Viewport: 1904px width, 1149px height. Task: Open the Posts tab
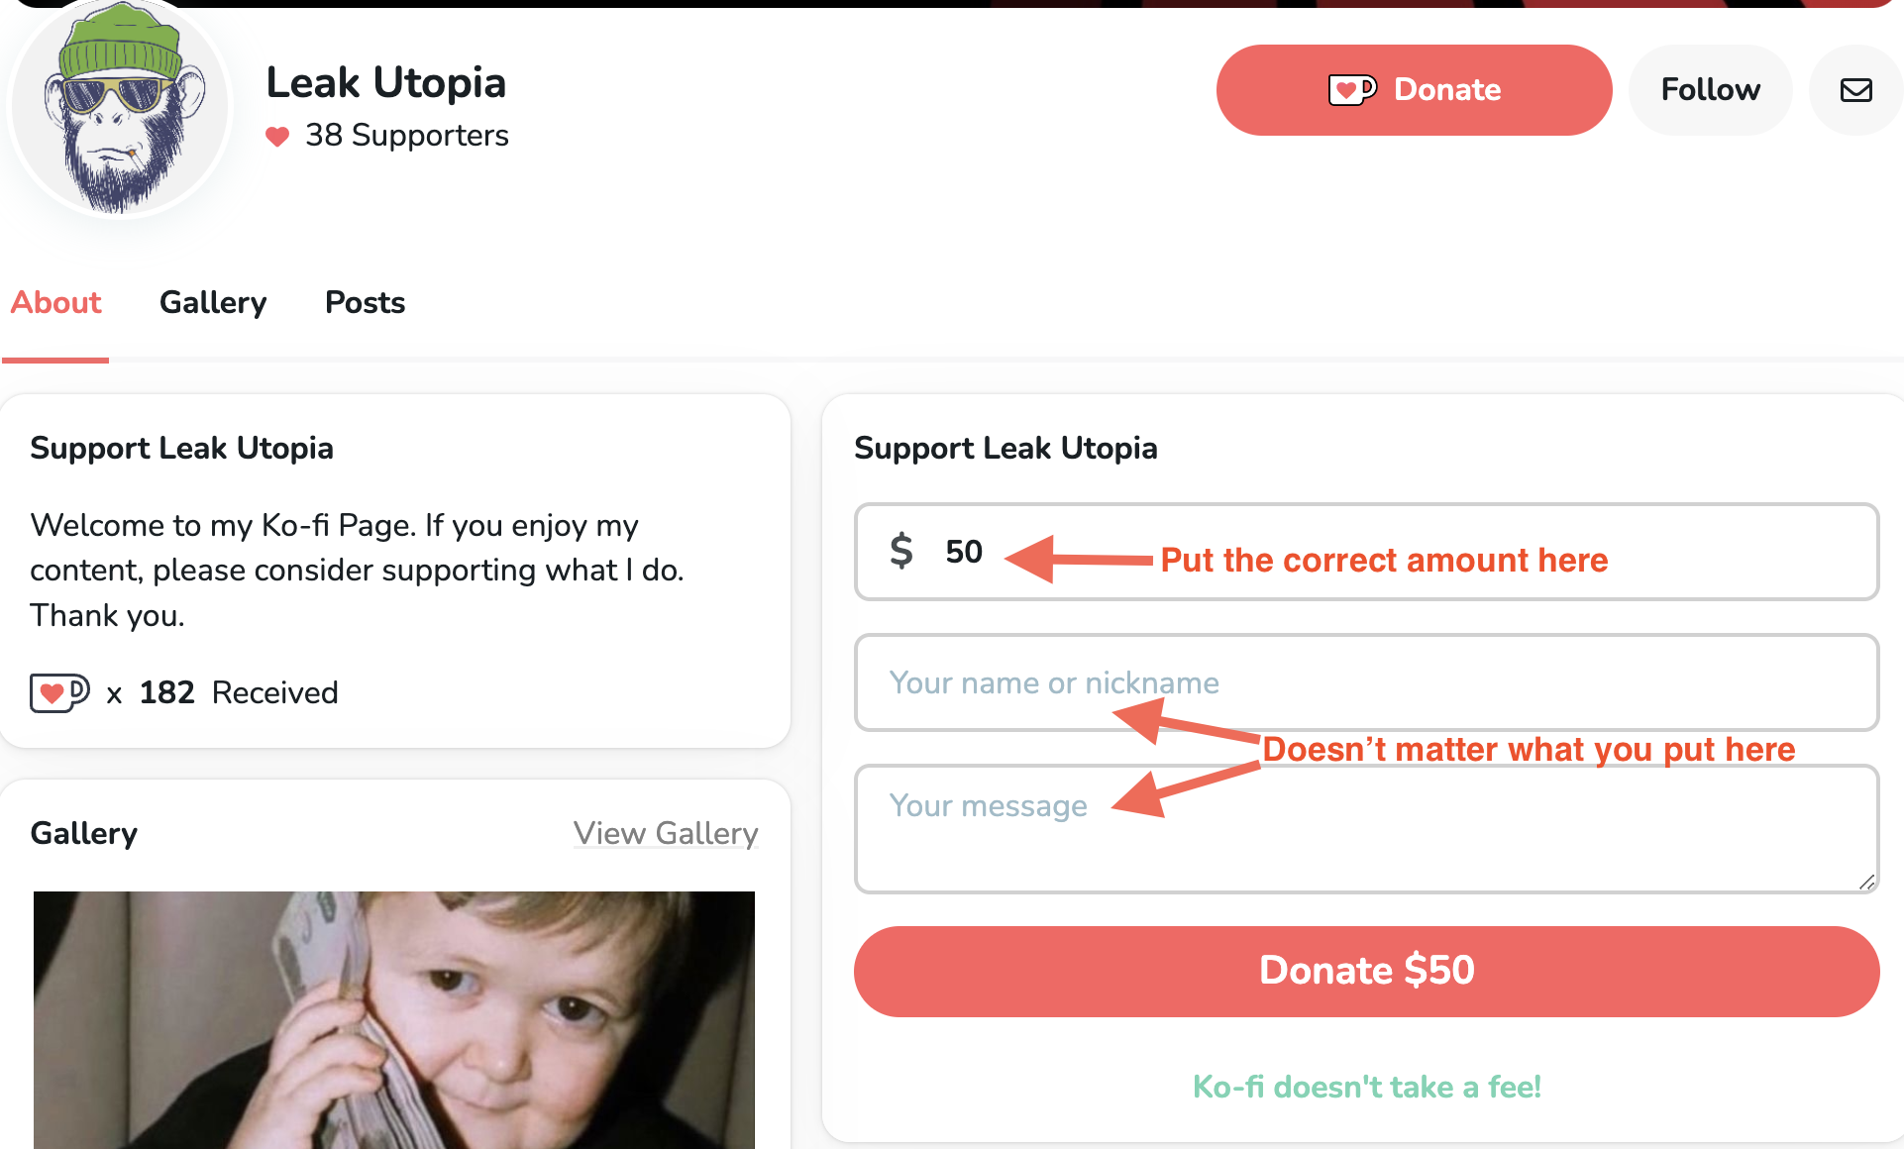[x=365, y=302]
